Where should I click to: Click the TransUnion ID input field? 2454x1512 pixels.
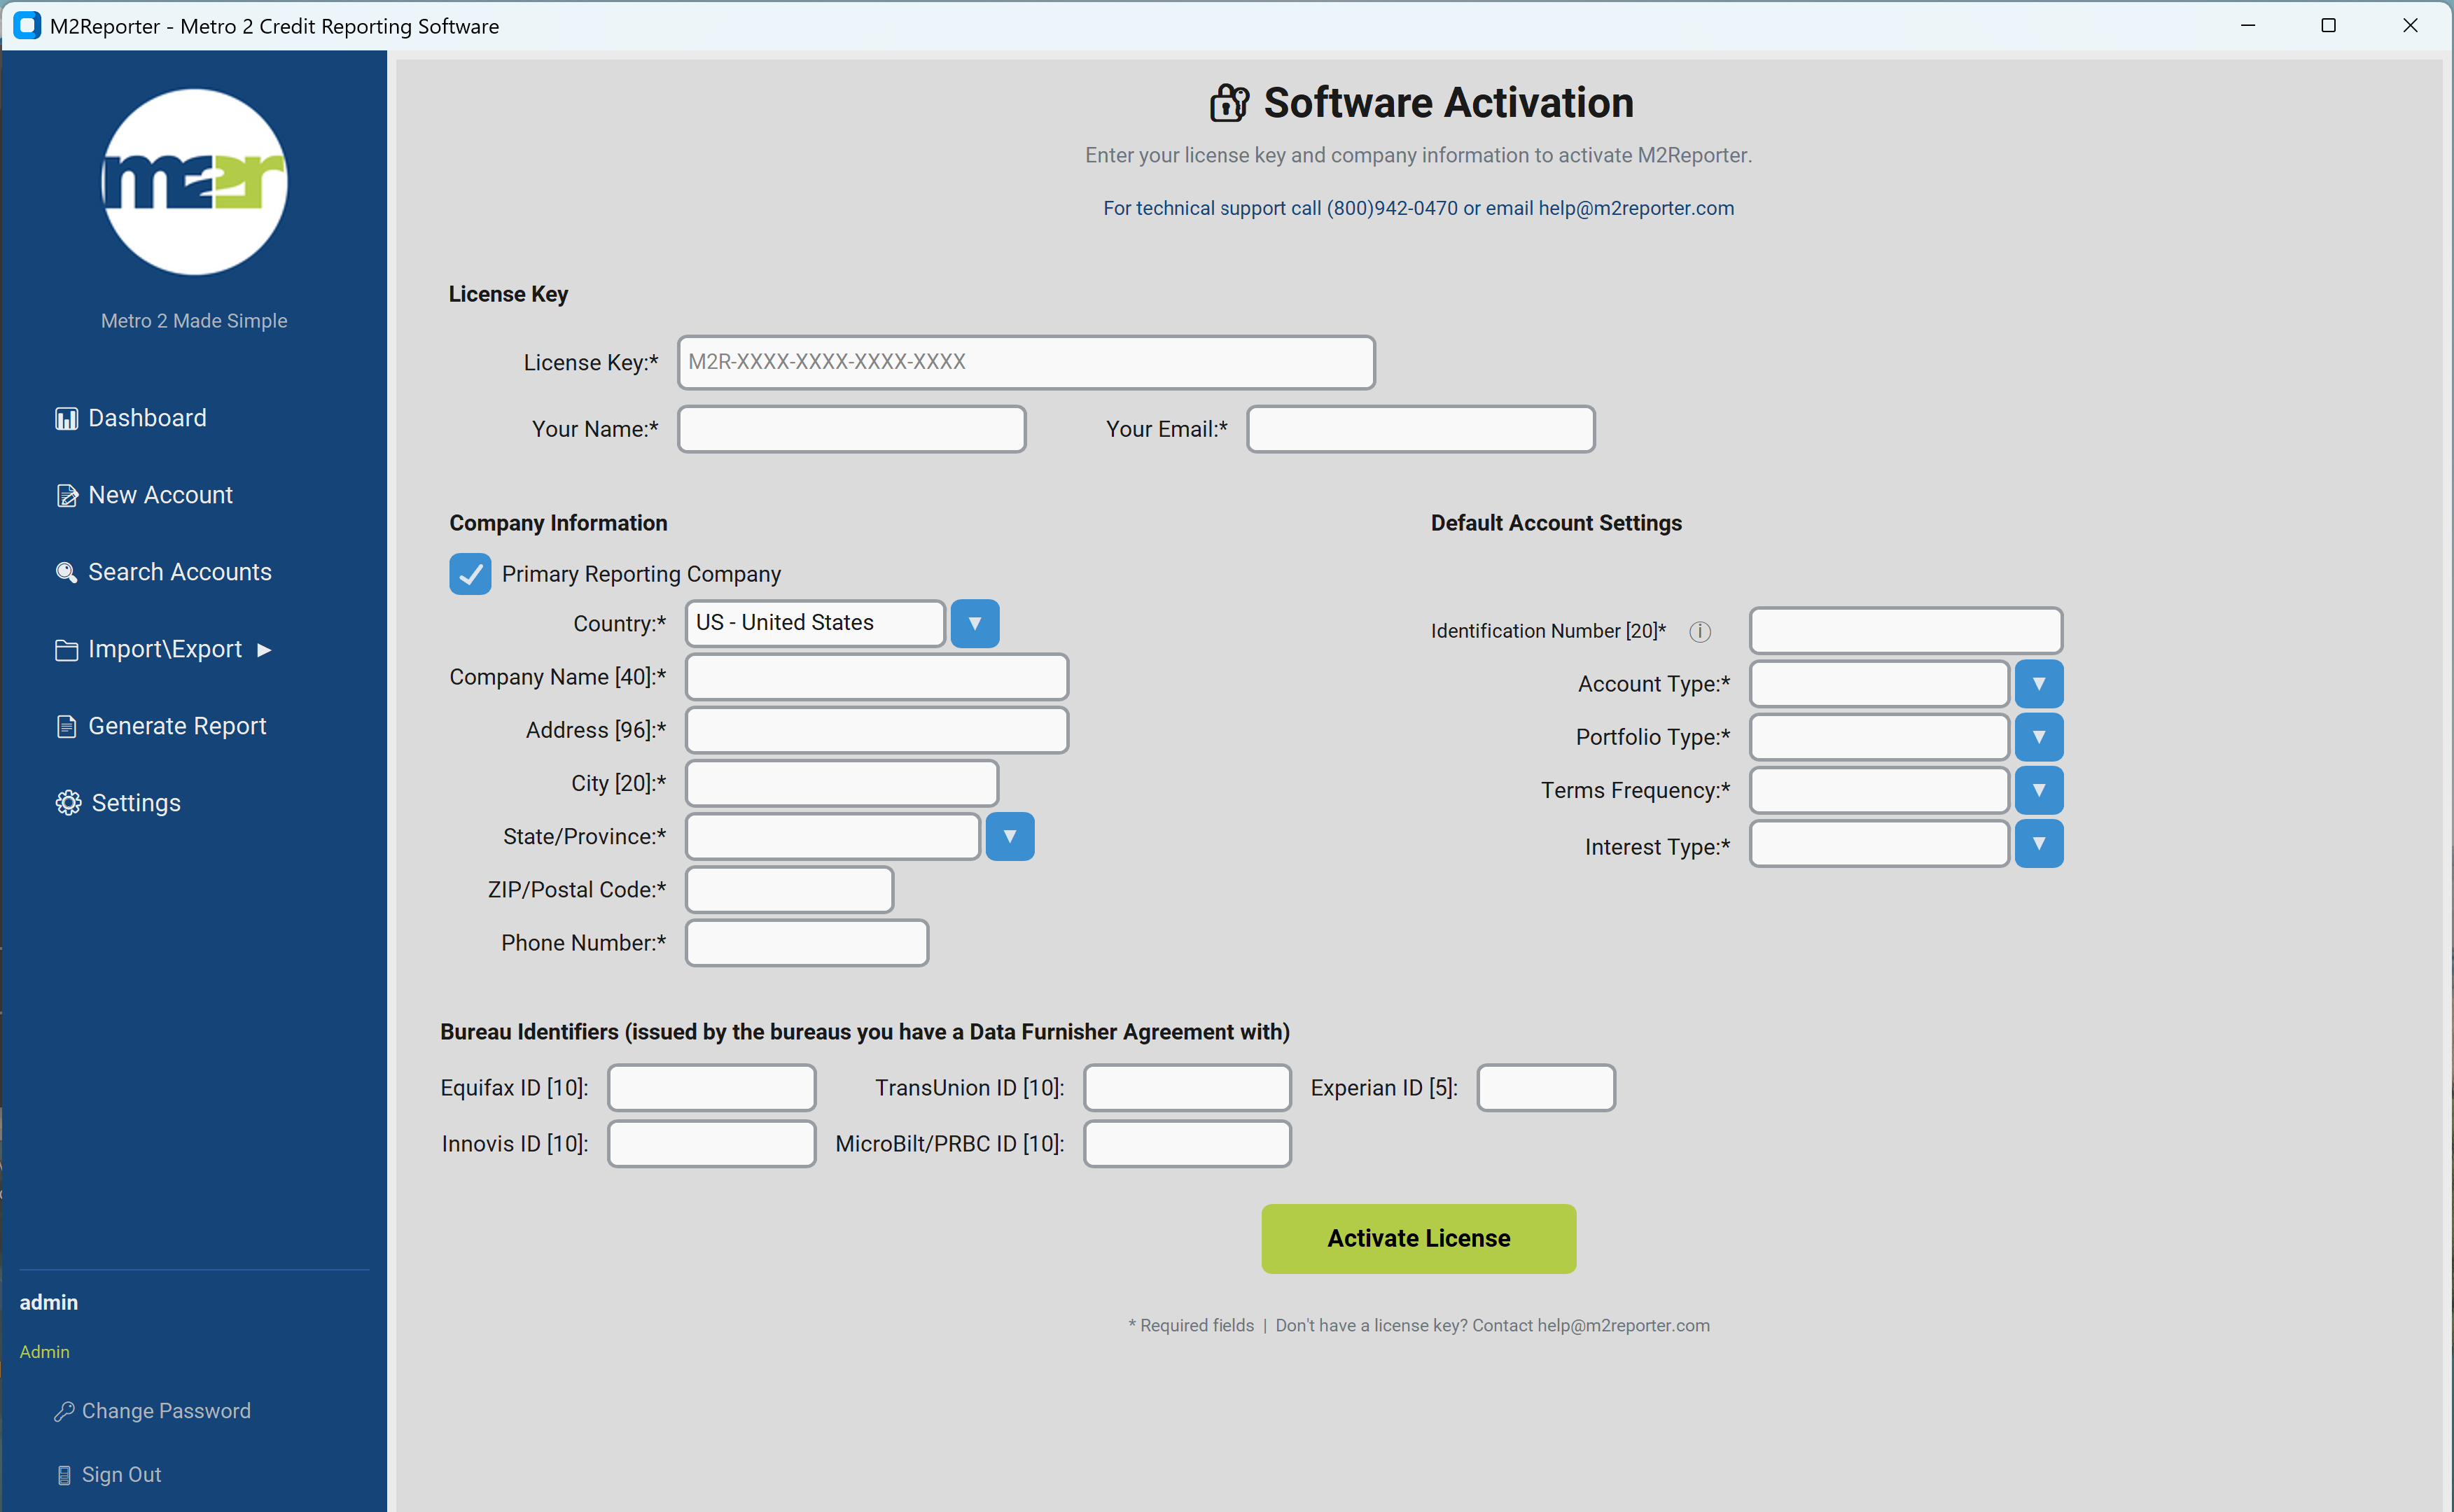click(x=1188, y=1088)
